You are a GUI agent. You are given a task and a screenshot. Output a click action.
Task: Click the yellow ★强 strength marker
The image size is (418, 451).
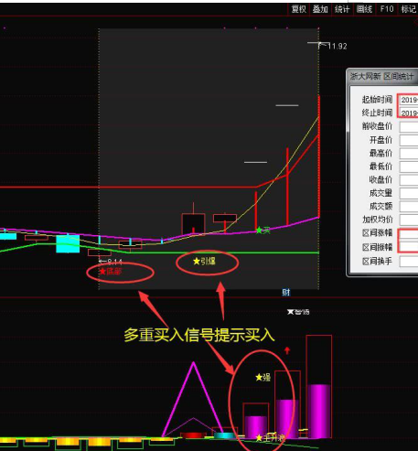pyautogui.click(x=263, y=378)
